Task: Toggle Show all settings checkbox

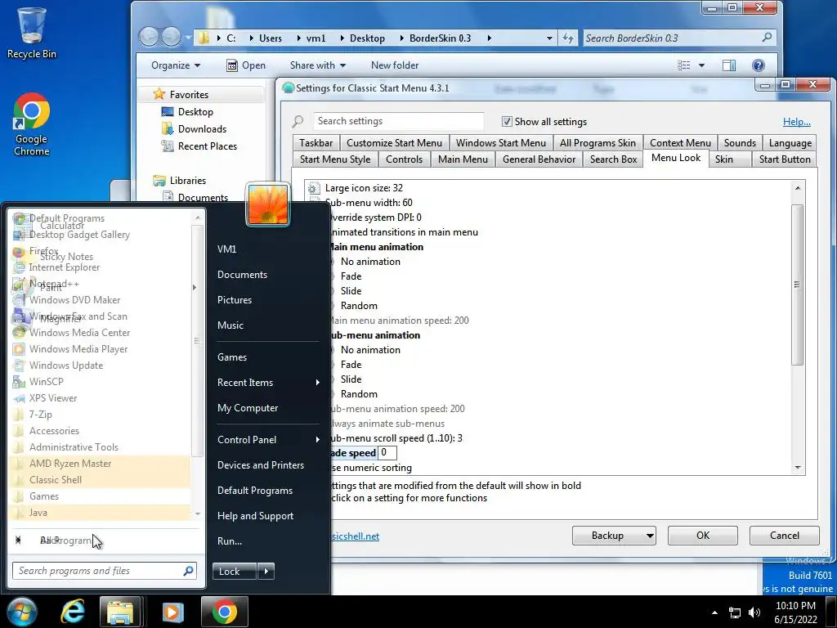Action: click(x=507, y=121)
